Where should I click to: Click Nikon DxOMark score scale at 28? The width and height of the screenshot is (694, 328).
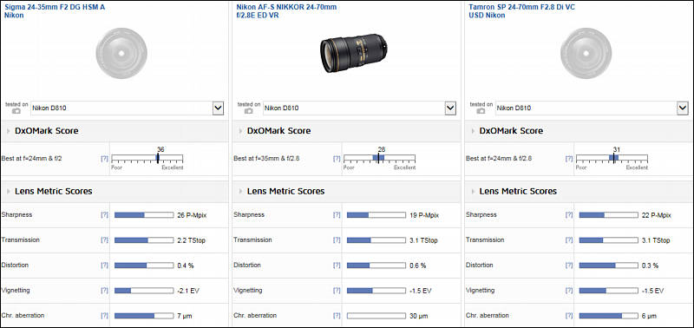[378, 159]
